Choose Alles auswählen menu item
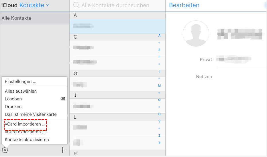This screenshot has height=157, width=267. point(21,91)
